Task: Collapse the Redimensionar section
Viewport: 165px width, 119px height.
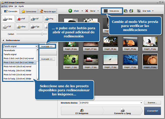Action: tap(3, 40)
